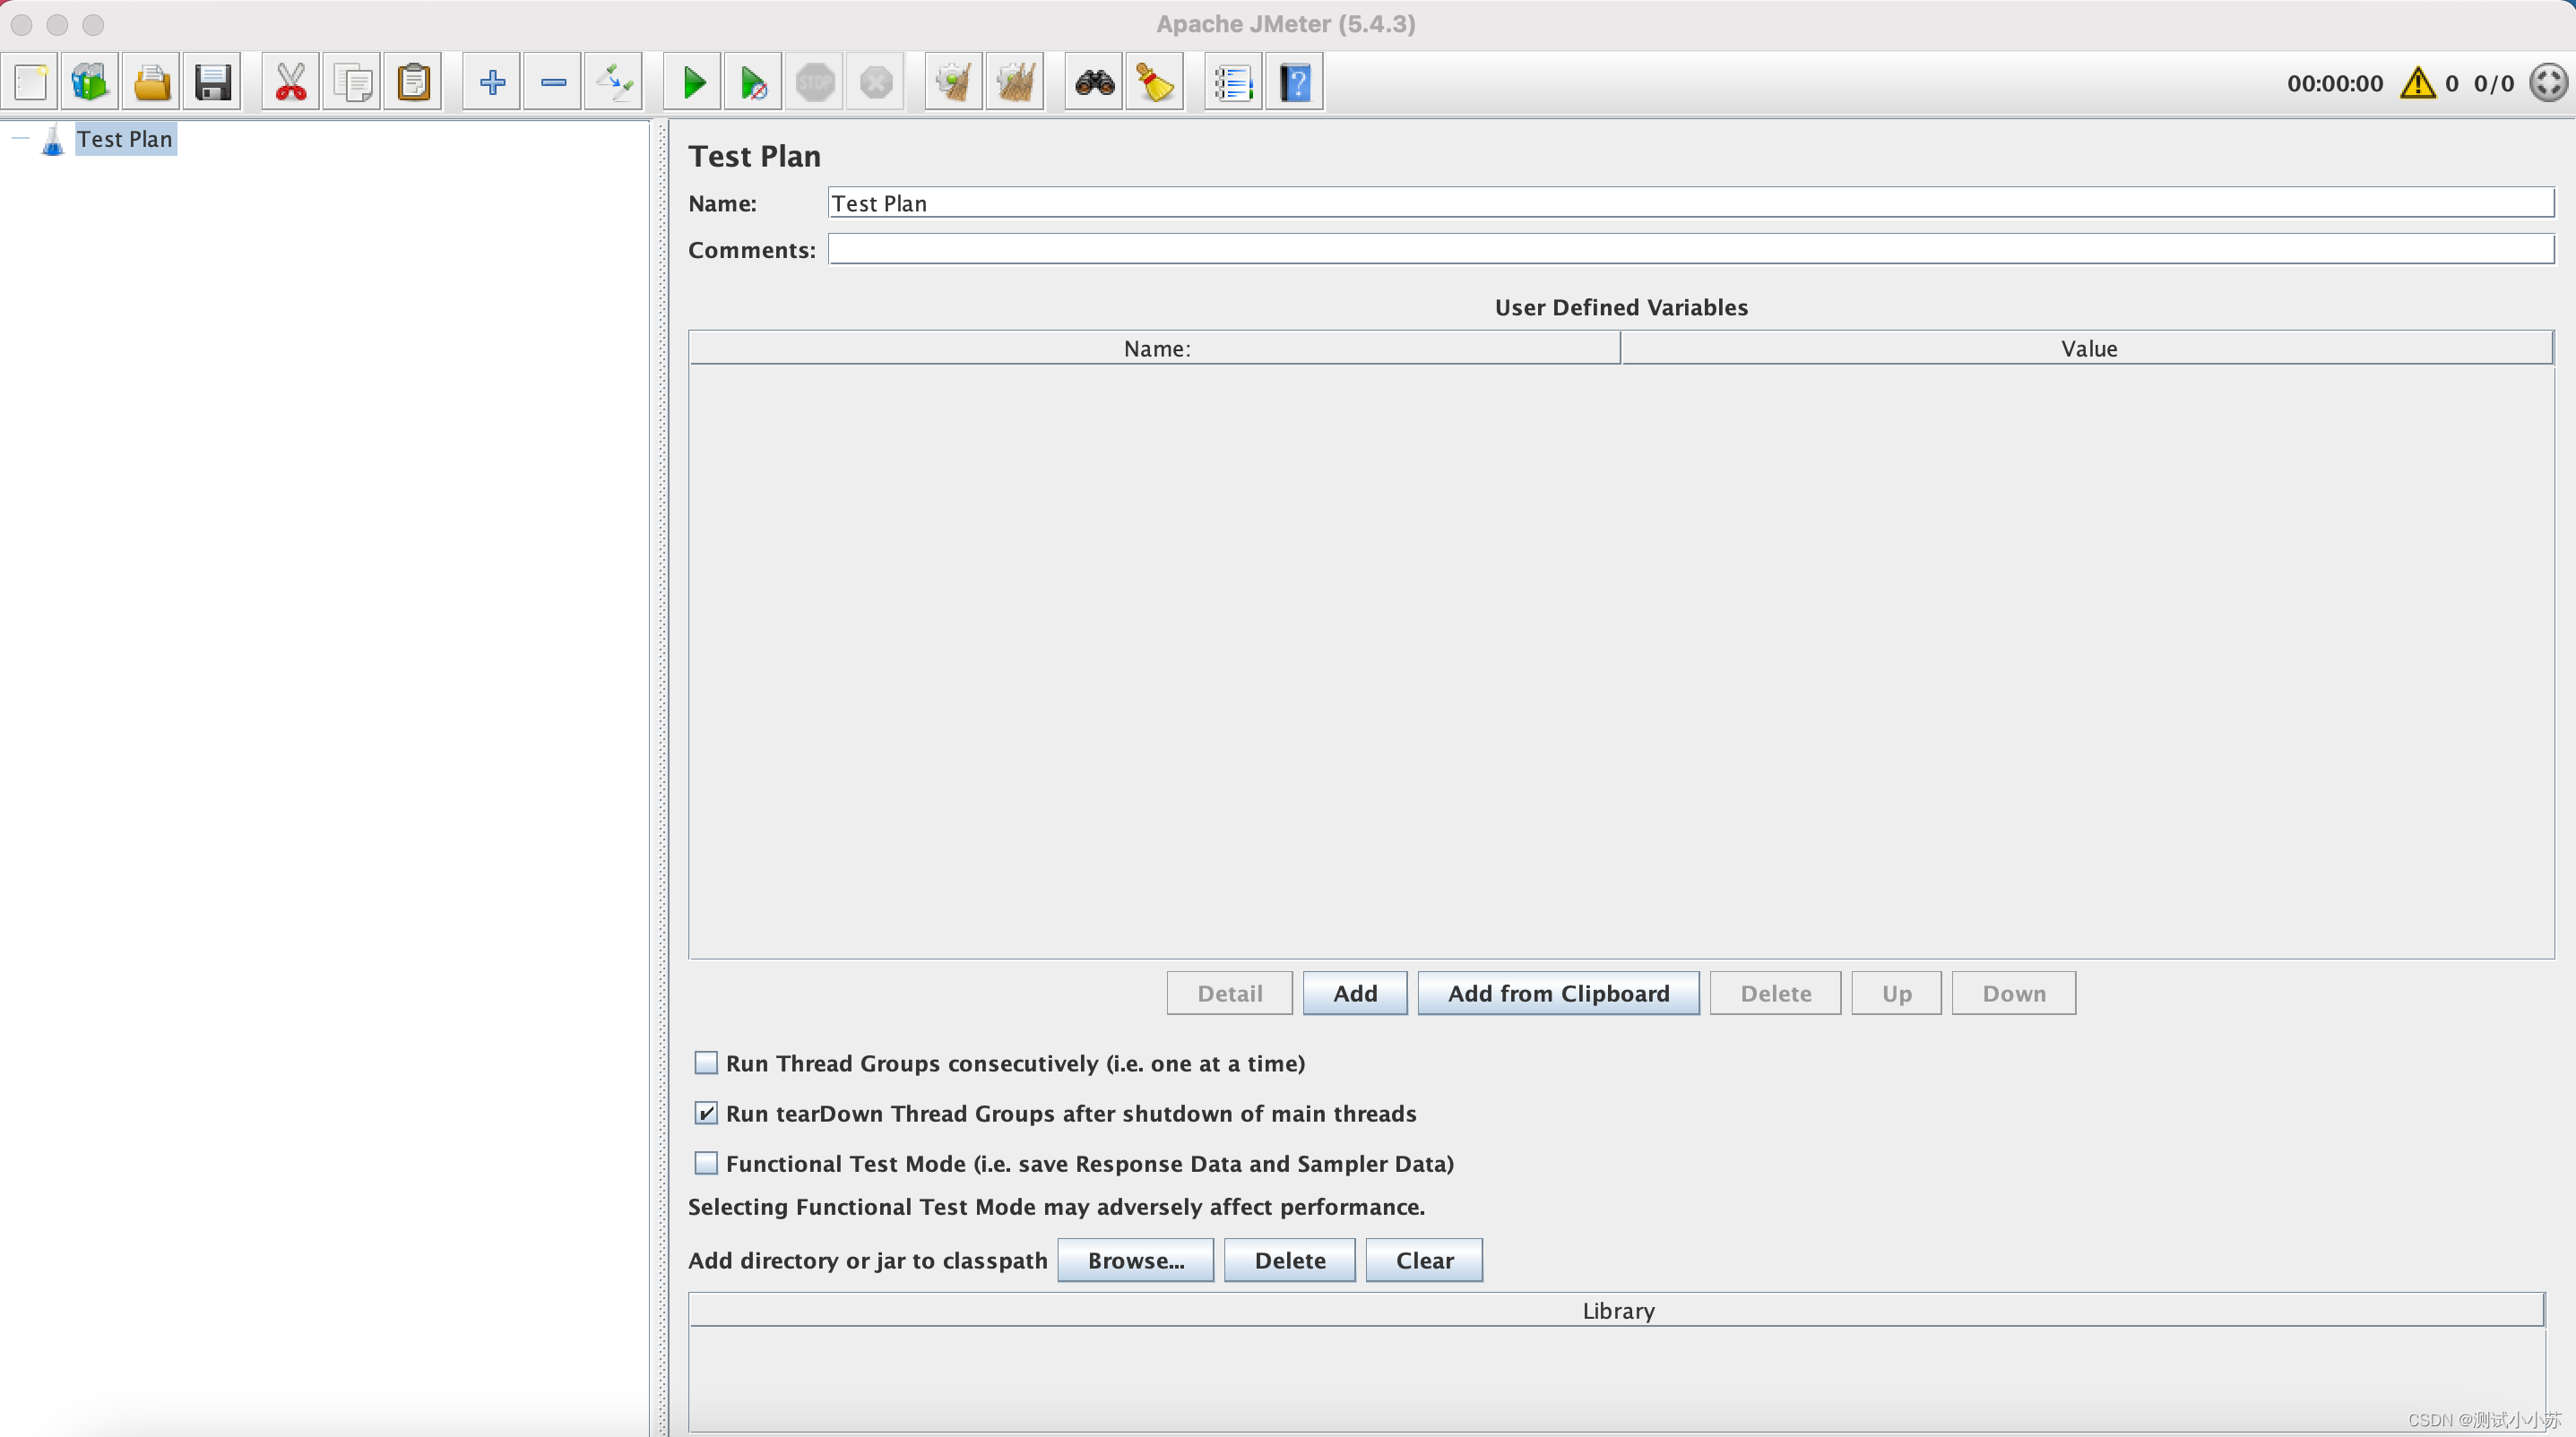
Task: Uncheck Run tearDown Thread Groups option
Action: tap(706, 1112)
